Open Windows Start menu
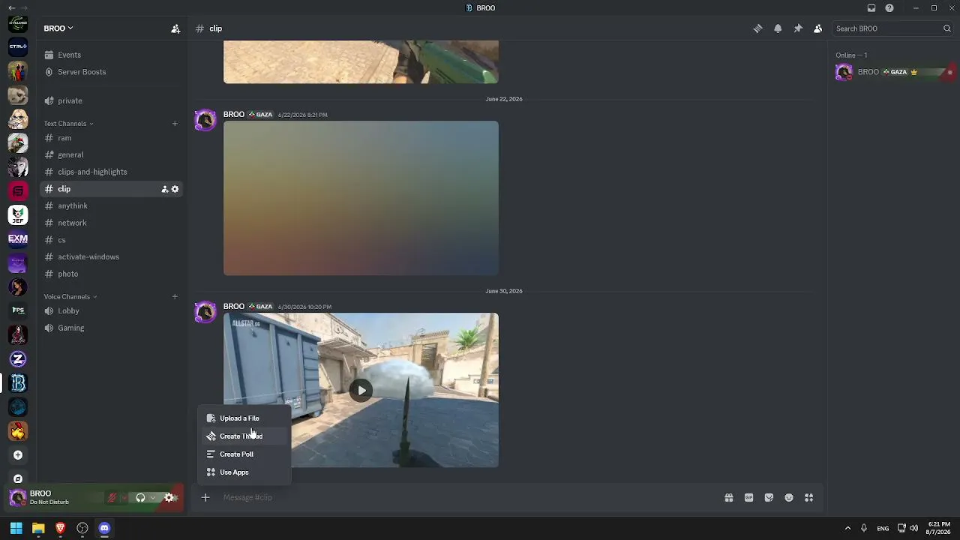 pos(16,528)
